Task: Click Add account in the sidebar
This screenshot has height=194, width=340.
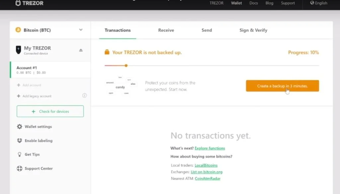Action: pyautogui.click(x=32, y=85)
